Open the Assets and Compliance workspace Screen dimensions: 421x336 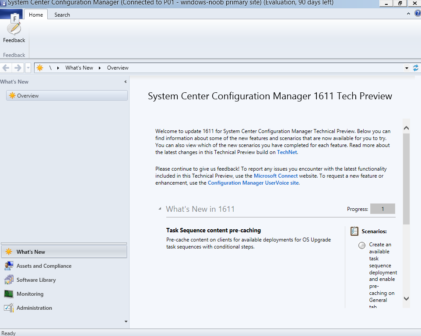click(64, 266)
